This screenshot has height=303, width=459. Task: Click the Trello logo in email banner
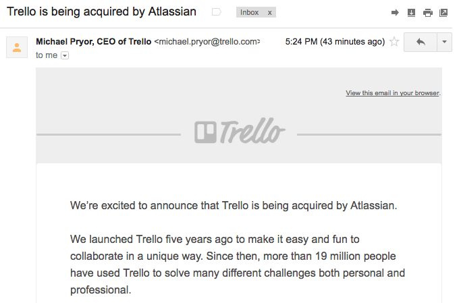[x=240, y=132]
